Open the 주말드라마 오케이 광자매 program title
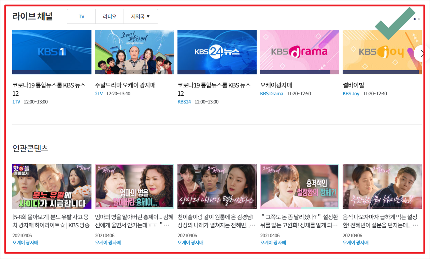Viewport: 430px width, 259px height. tap(125, 85)
